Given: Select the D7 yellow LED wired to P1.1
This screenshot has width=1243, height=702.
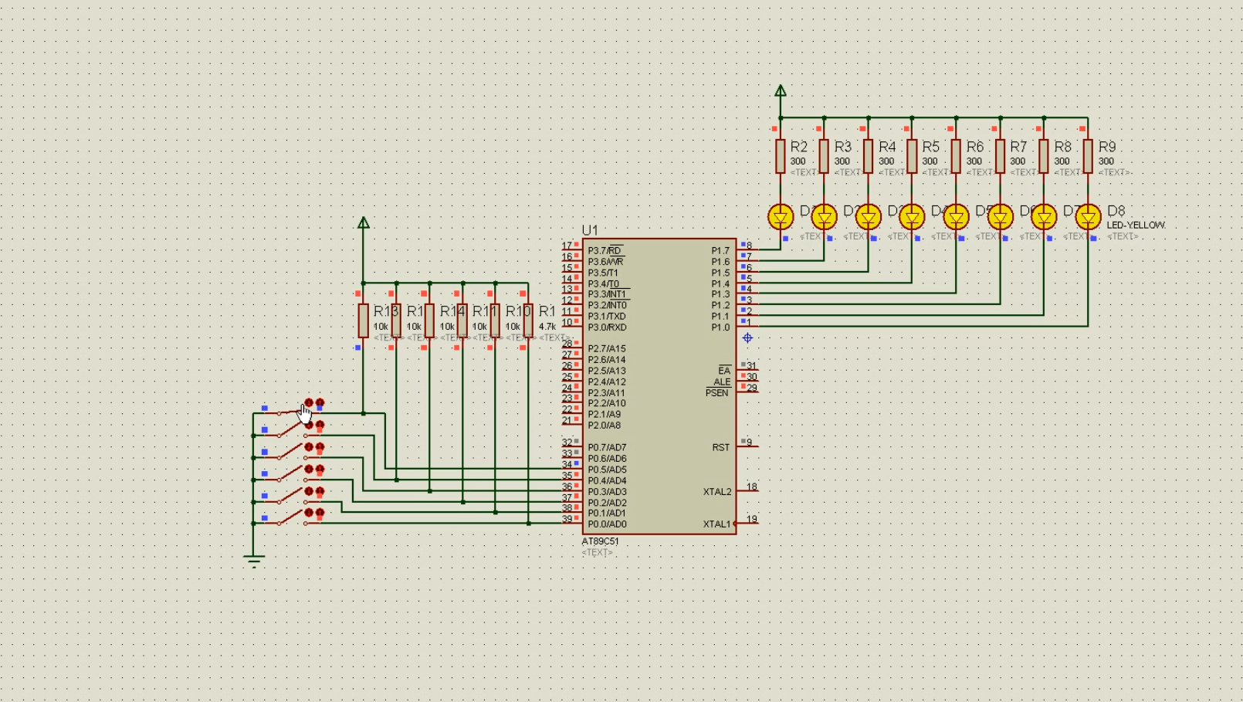Looking at the screenshot, I should [x=1044, y=217].
